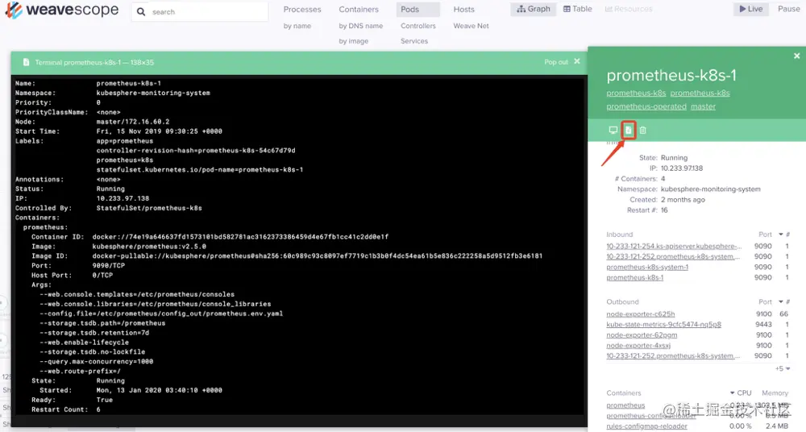Sort Inbound connections by Port

(x=765, y=234)
